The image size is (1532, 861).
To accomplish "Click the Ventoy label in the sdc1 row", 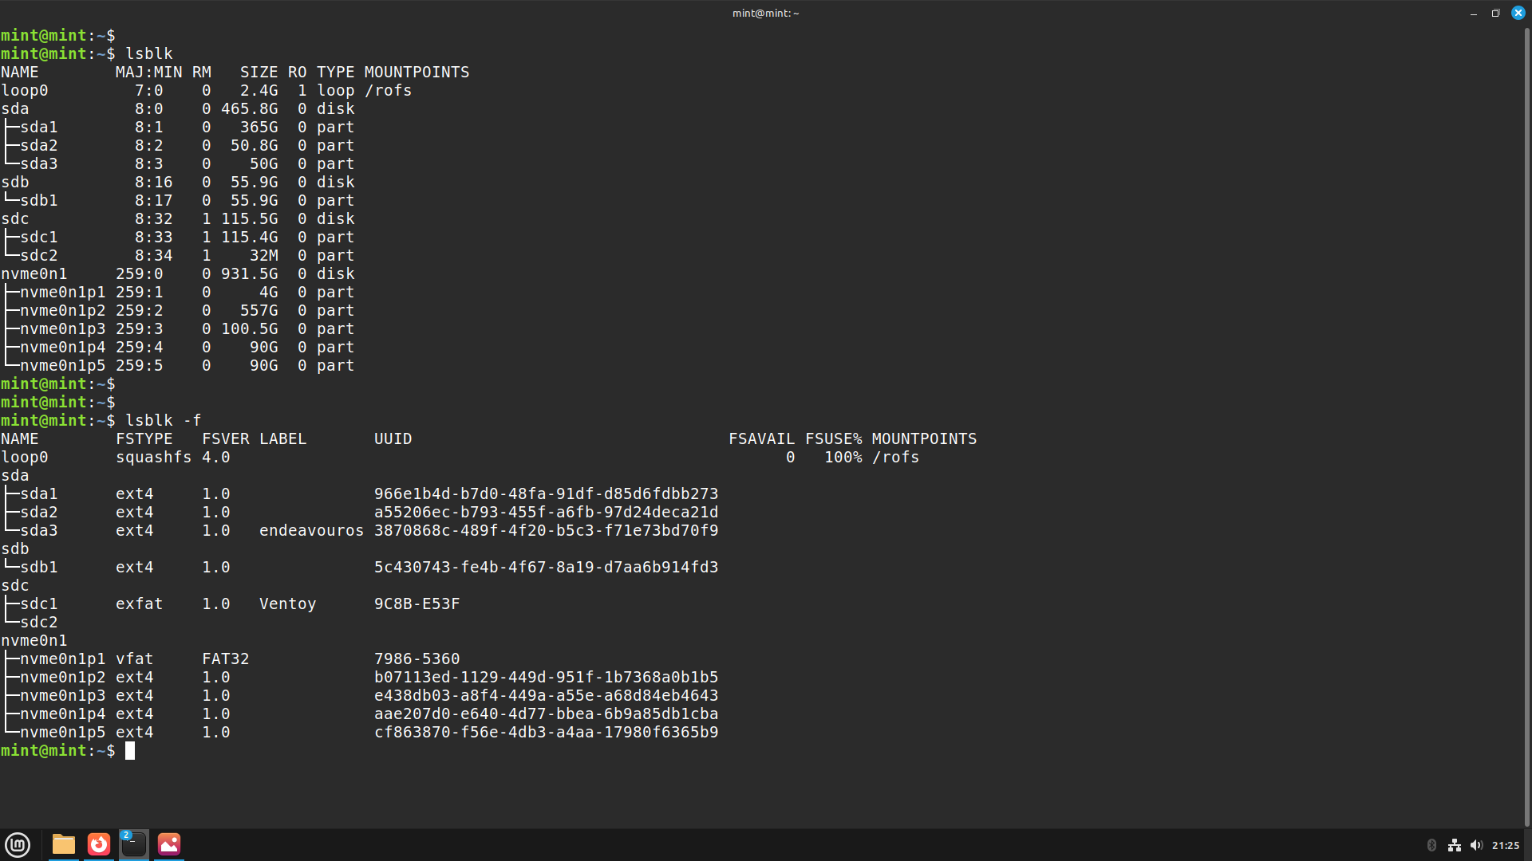I will (287, 603).
